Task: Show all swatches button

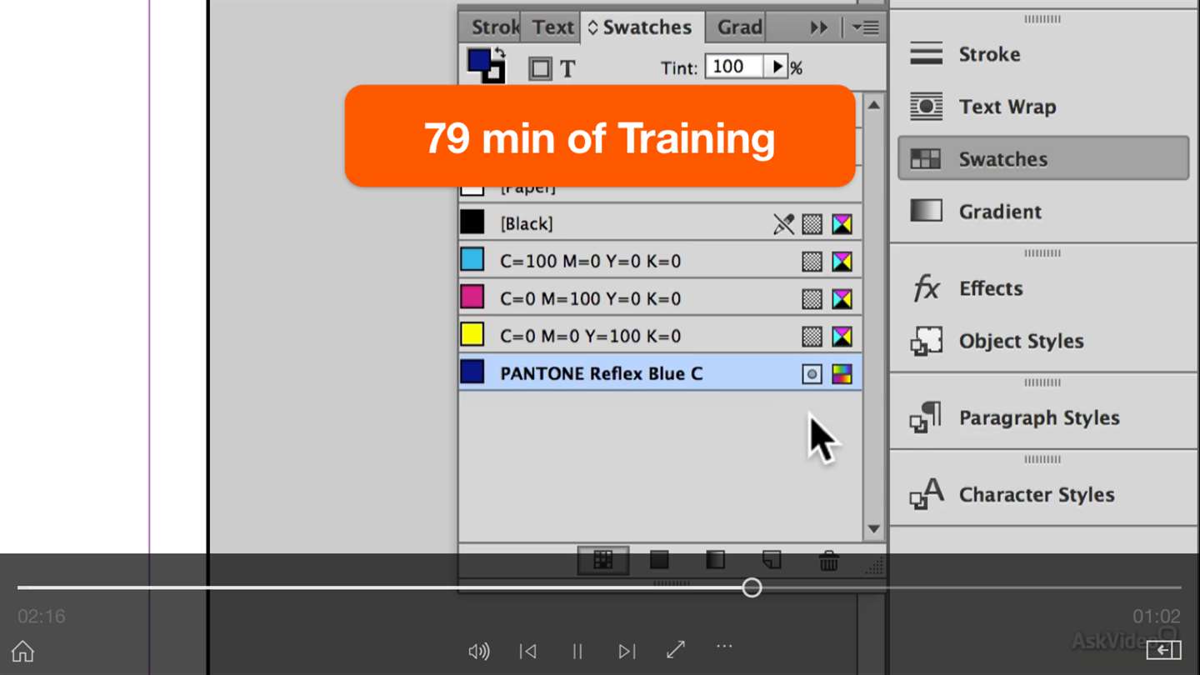Action: click(x=603, y=560)
